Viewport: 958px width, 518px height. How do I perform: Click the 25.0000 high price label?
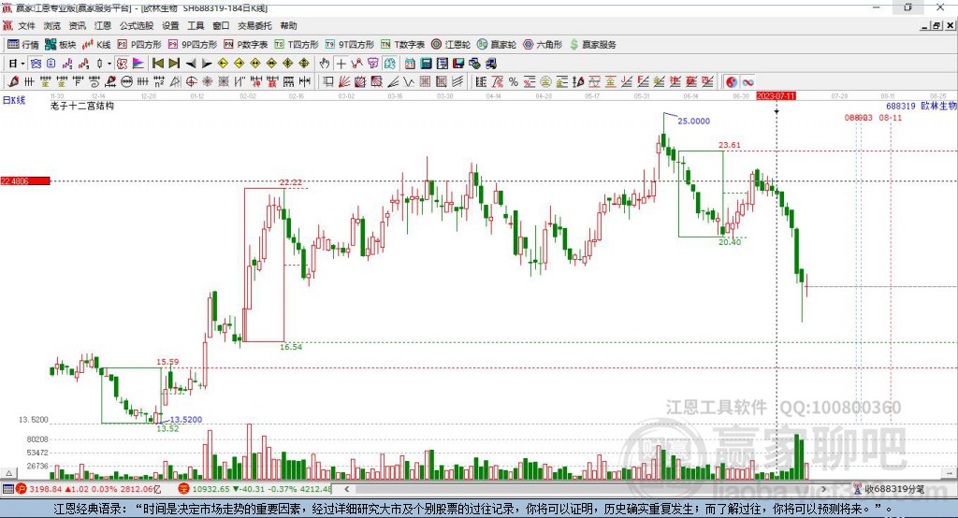pos(693,121)
